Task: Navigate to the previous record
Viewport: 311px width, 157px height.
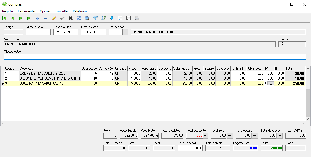Action: coord(13,18)
